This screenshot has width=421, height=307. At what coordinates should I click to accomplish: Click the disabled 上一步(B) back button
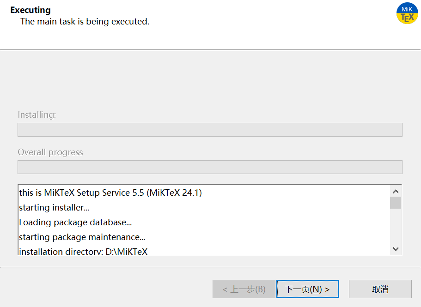coord(244,289)
